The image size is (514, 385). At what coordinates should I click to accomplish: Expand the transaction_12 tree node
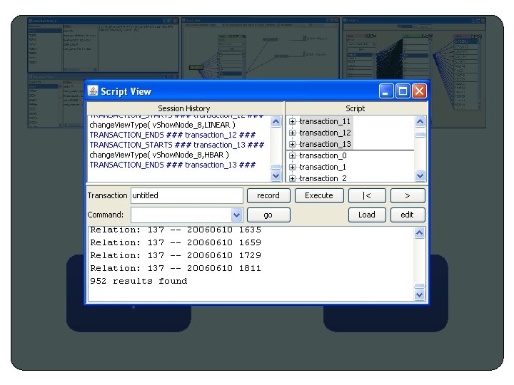292,133
